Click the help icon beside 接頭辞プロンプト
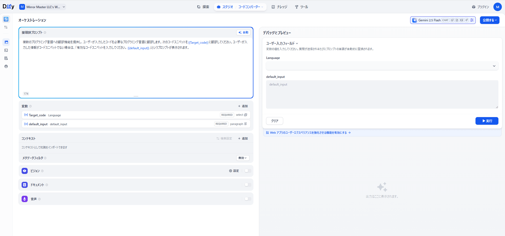This screenshot has width=505, height=236. click(x=45, y=33)
